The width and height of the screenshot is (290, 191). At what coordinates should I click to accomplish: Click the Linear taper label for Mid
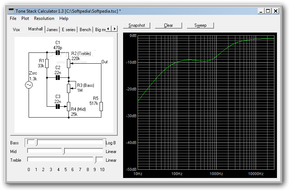(111, 152)
